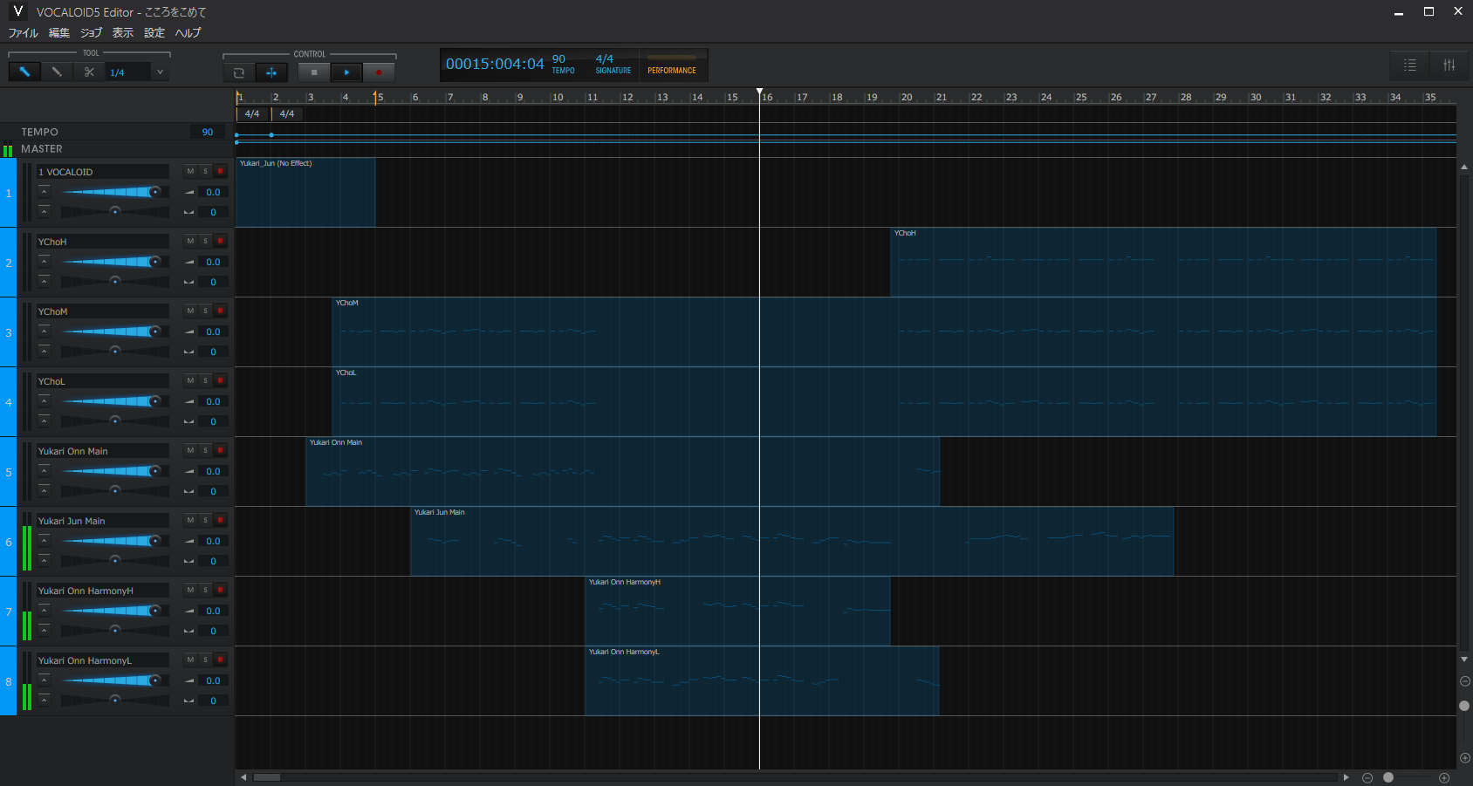Zoom out horizontally with minus icon
This screenshot has width=1473, height=786.
click(1367, 777)
